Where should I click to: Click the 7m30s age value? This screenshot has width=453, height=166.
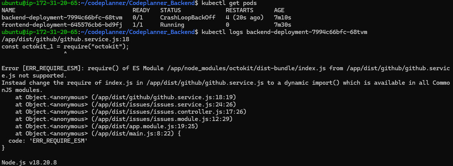282,25
